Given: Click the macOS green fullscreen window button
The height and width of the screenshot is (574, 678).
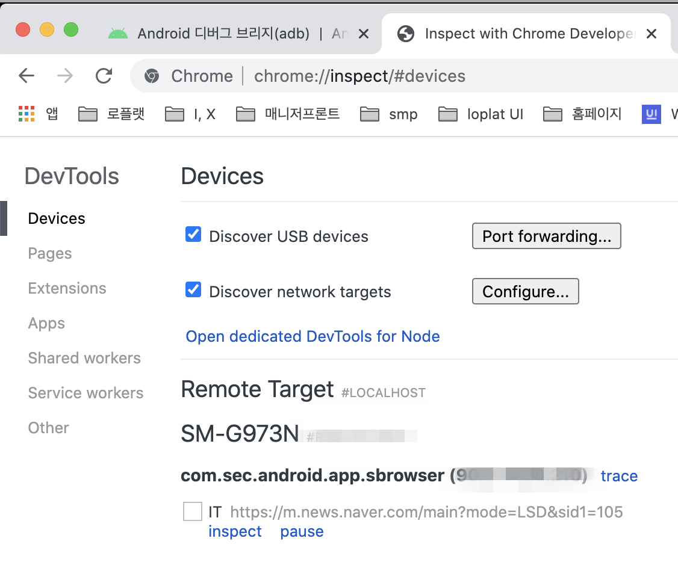Looking at the screenshot, I should pyautogui.click(x=71, y=30).
